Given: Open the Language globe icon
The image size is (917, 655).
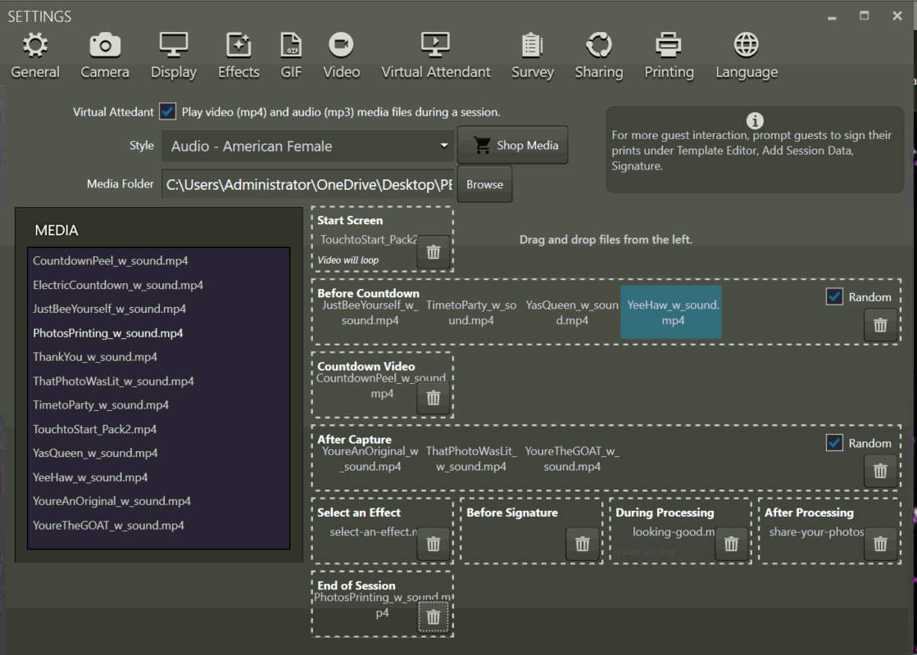Looking at the screenshot, I should [x=747, y=45].
